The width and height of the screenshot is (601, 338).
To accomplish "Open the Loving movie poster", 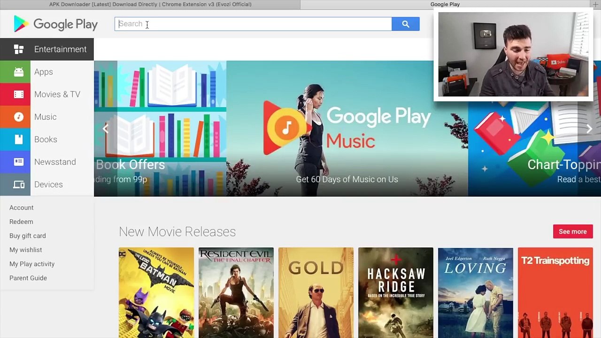I will click(x=476, y=292).
